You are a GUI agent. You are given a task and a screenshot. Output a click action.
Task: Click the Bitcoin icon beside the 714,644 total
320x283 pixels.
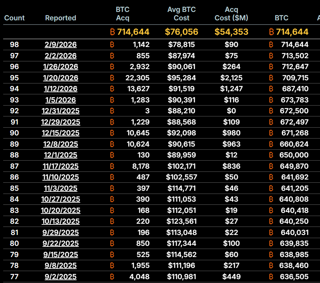coord(112,32)
